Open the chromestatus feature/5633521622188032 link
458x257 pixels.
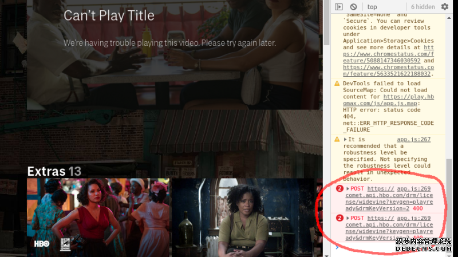pyautogui.click(x=389, y=70)
